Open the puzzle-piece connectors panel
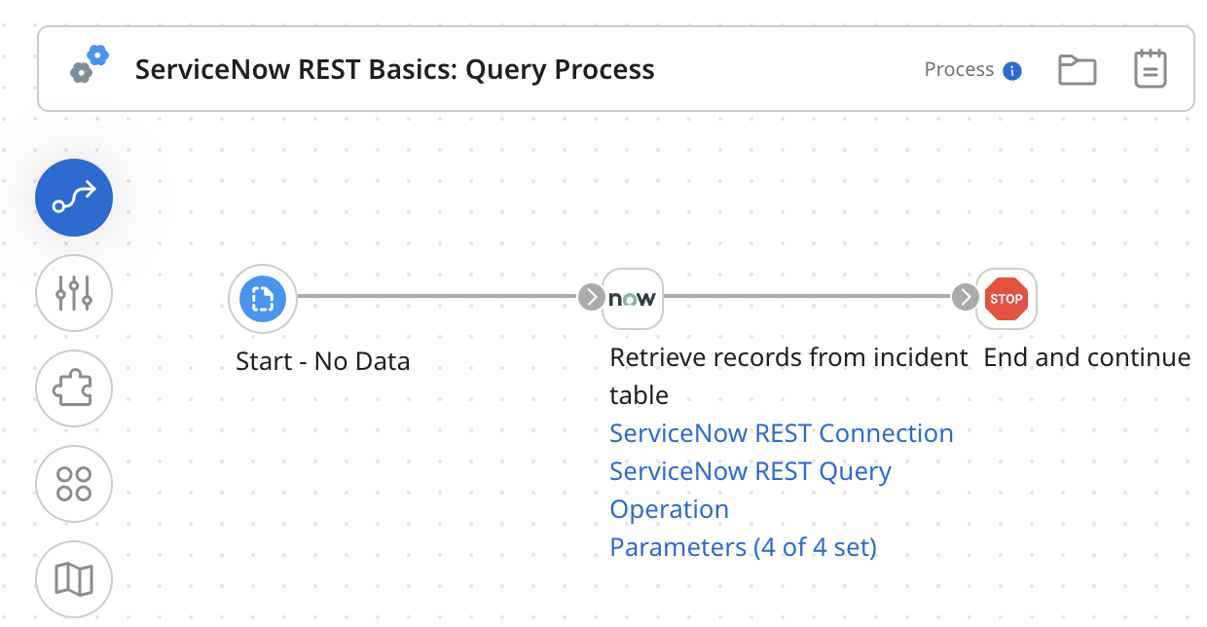 point(73,388)
